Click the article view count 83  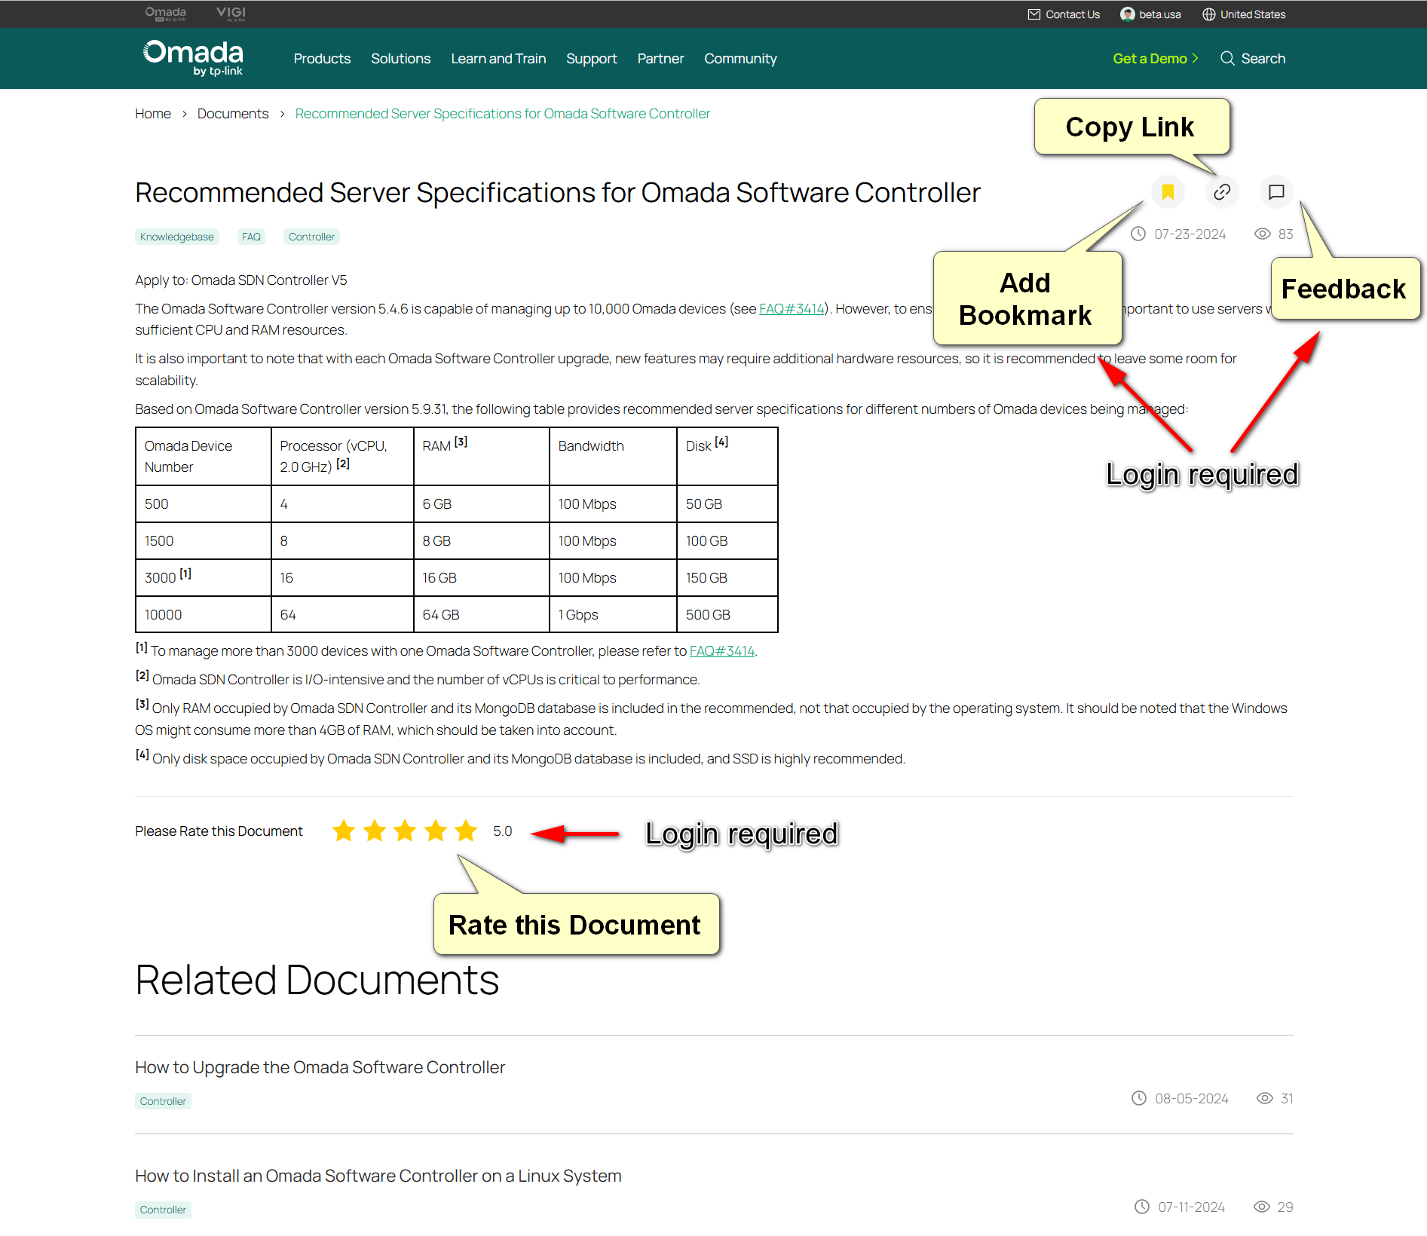[x=1285, y=234]
